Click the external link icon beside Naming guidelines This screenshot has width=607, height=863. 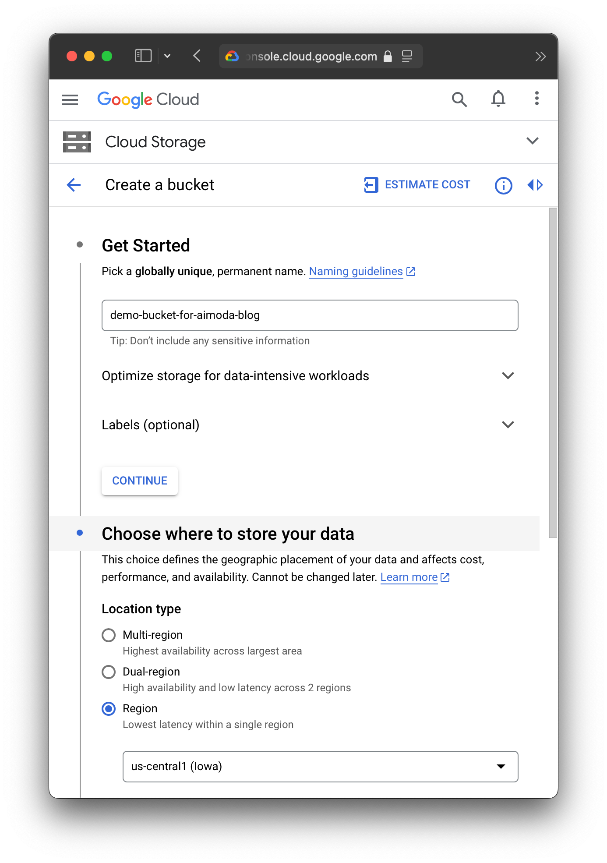click(410, 272)
